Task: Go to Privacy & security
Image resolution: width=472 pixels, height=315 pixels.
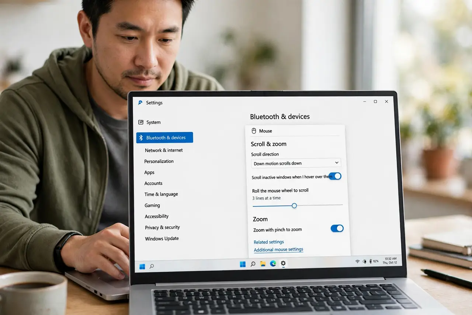Action: coord(162,228)
